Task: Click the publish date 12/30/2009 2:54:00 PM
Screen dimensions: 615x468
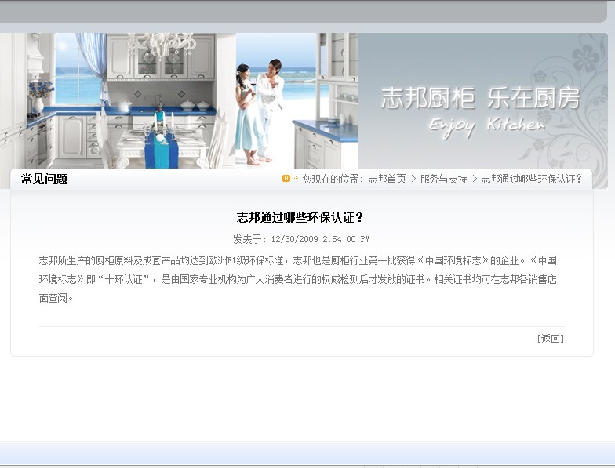Action: coord(320,239)
